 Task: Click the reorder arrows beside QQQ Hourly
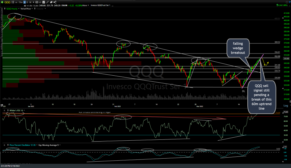coord(5,9)
